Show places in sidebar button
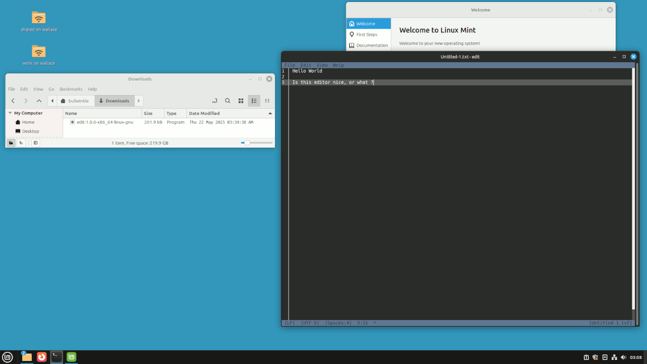The height and width of the screenshot is (364, 647). [x=11, y=143]
